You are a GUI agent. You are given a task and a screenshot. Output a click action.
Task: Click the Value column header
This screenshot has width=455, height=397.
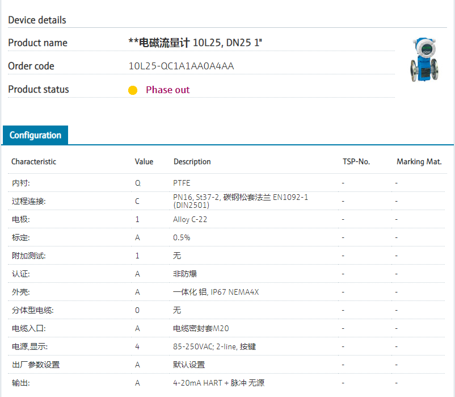point(144,162)
